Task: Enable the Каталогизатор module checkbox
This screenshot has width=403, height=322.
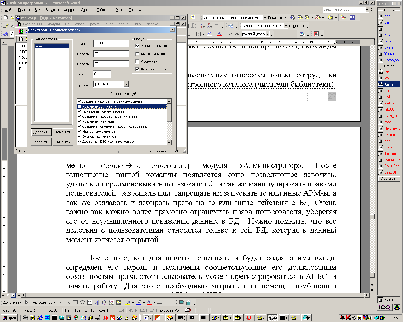Action: pos(137,54)
